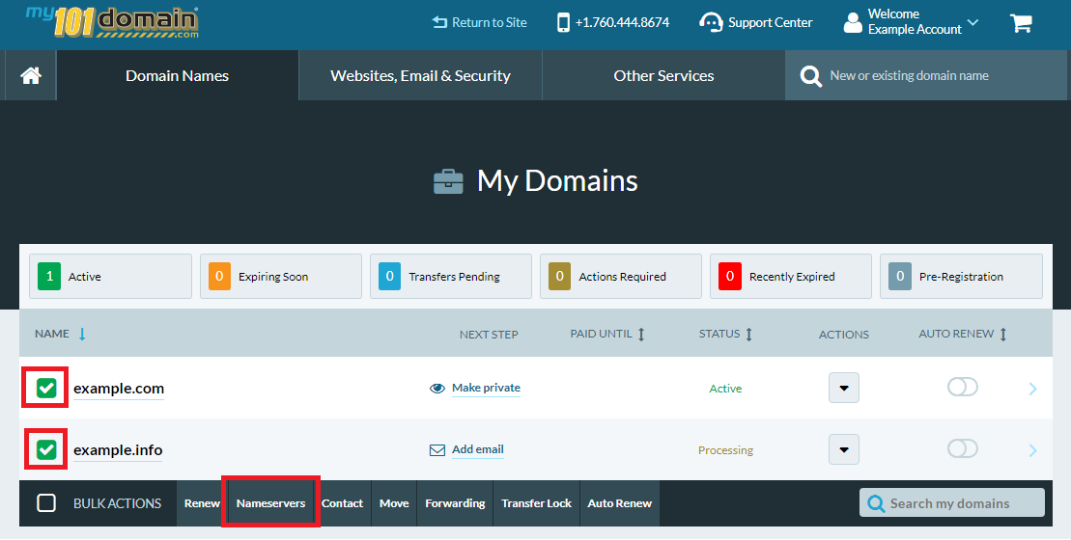The width and height of the screenshot is (1071, 540).
Task: Click the phone icon beside the number
Action: 564,22
